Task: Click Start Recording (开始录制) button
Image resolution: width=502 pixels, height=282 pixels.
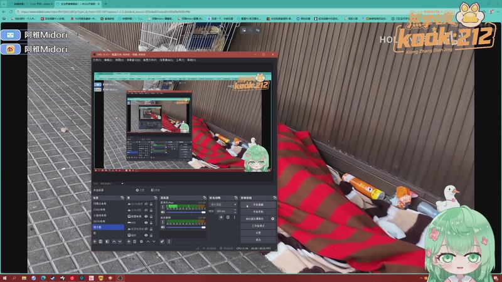Action: [x=258, y=212]
